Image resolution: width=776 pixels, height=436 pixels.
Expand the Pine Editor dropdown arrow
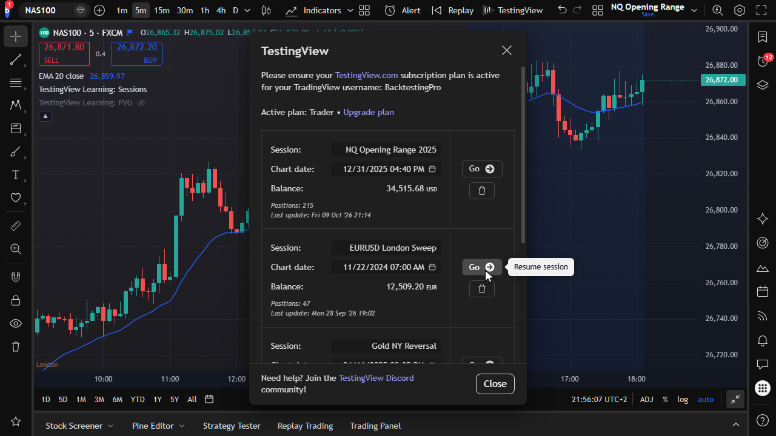pyautogui.click(x=182, y=426)
